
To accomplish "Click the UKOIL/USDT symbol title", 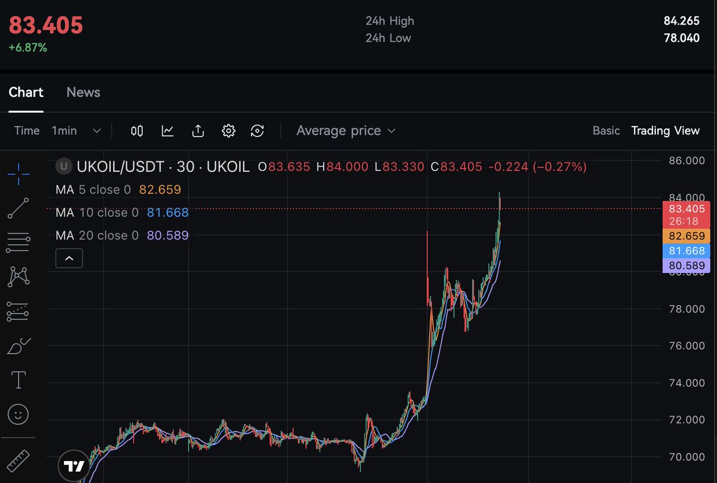I will (x=119, y=167).
